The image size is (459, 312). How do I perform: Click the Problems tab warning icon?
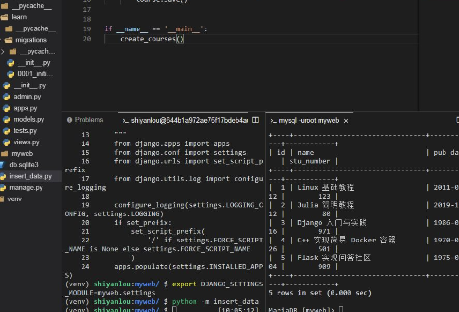70,120
